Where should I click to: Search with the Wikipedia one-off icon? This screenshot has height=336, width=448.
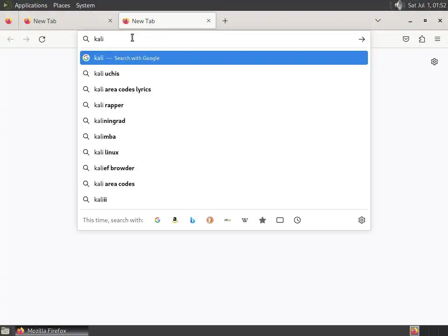[x=245, y=220]
